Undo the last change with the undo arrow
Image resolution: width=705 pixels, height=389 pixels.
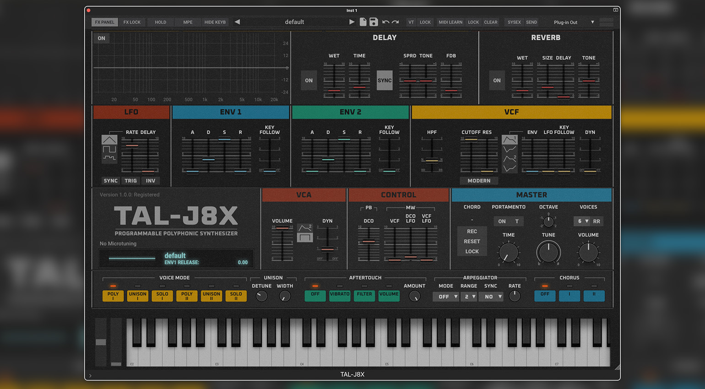[385, 22]
